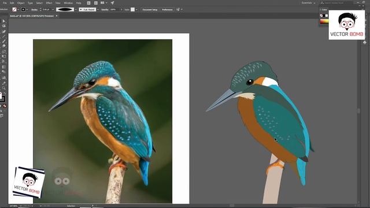
Task: Open the Window menu
Action: [x=68, y=3]
